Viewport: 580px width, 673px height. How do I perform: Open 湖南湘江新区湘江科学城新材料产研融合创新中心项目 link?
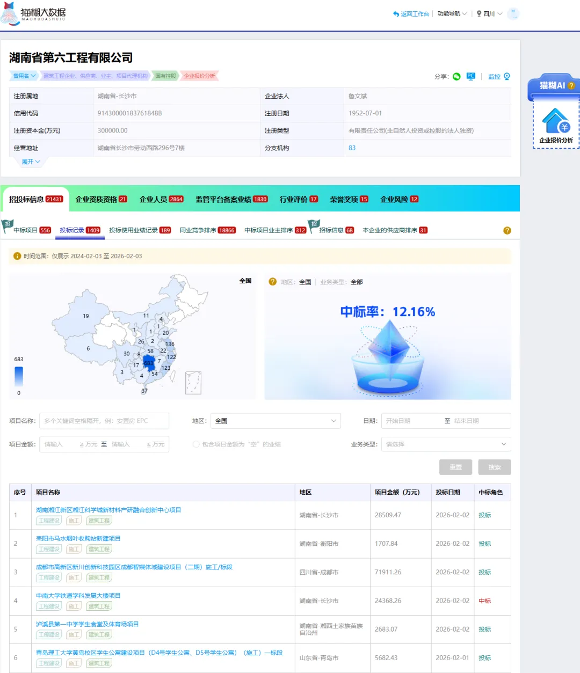coord(108,510)
